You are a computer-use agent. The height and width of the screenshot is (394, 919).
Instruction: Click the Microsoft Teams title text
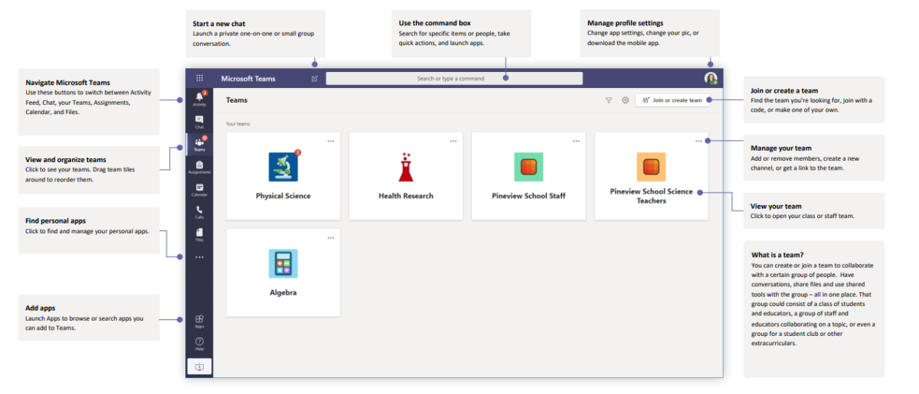tap(248, 78)
